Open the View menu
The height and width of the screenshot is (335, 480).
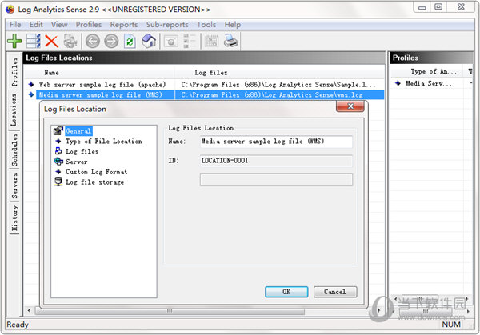(59, 25)
